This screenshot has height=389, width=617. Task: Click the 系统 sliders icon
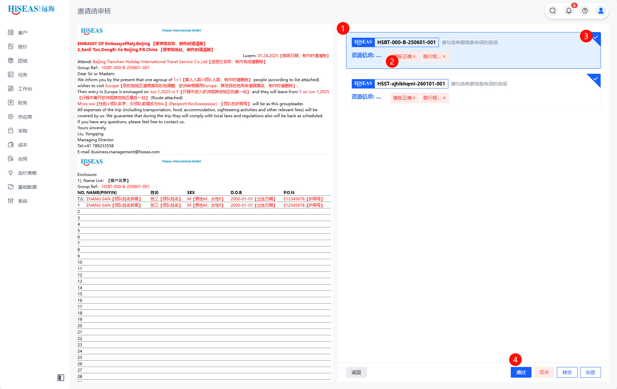pyautogui.click(x=11, y=201)
